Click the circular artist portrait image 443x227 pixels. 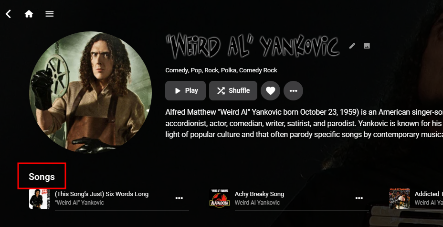pyautogui.click(x=90, y=93)
